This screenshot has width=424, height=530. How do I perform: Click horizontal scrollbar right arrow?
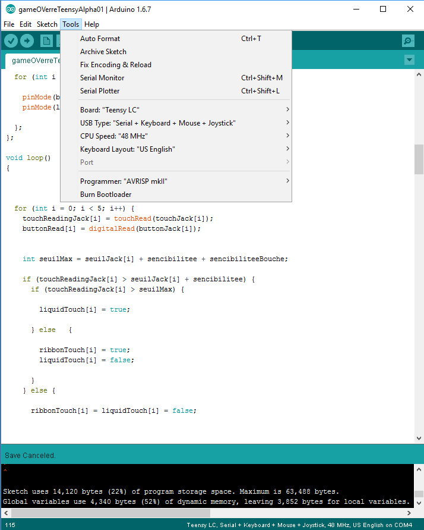409,513
